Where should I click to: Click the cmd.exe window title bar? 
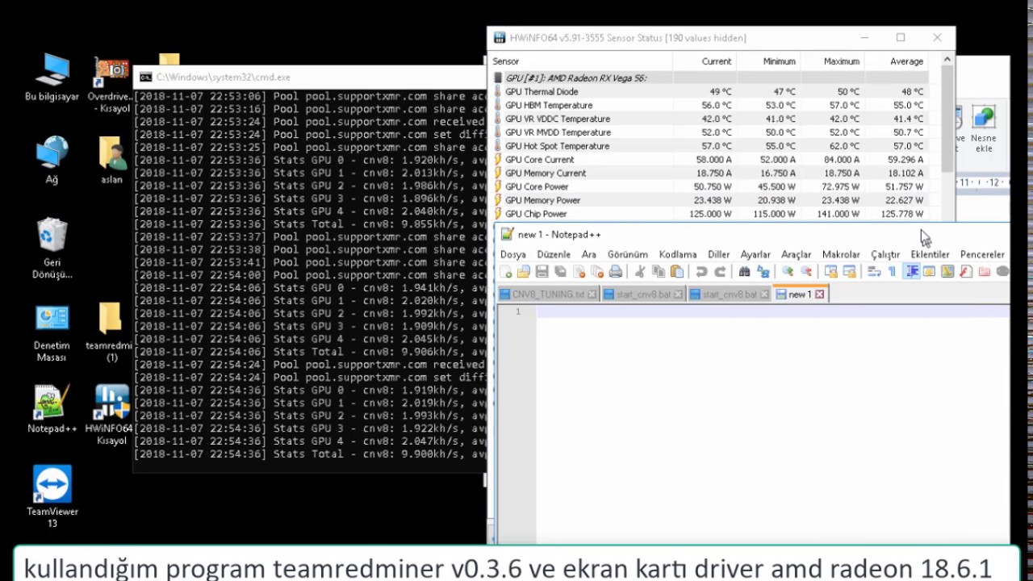311,77
